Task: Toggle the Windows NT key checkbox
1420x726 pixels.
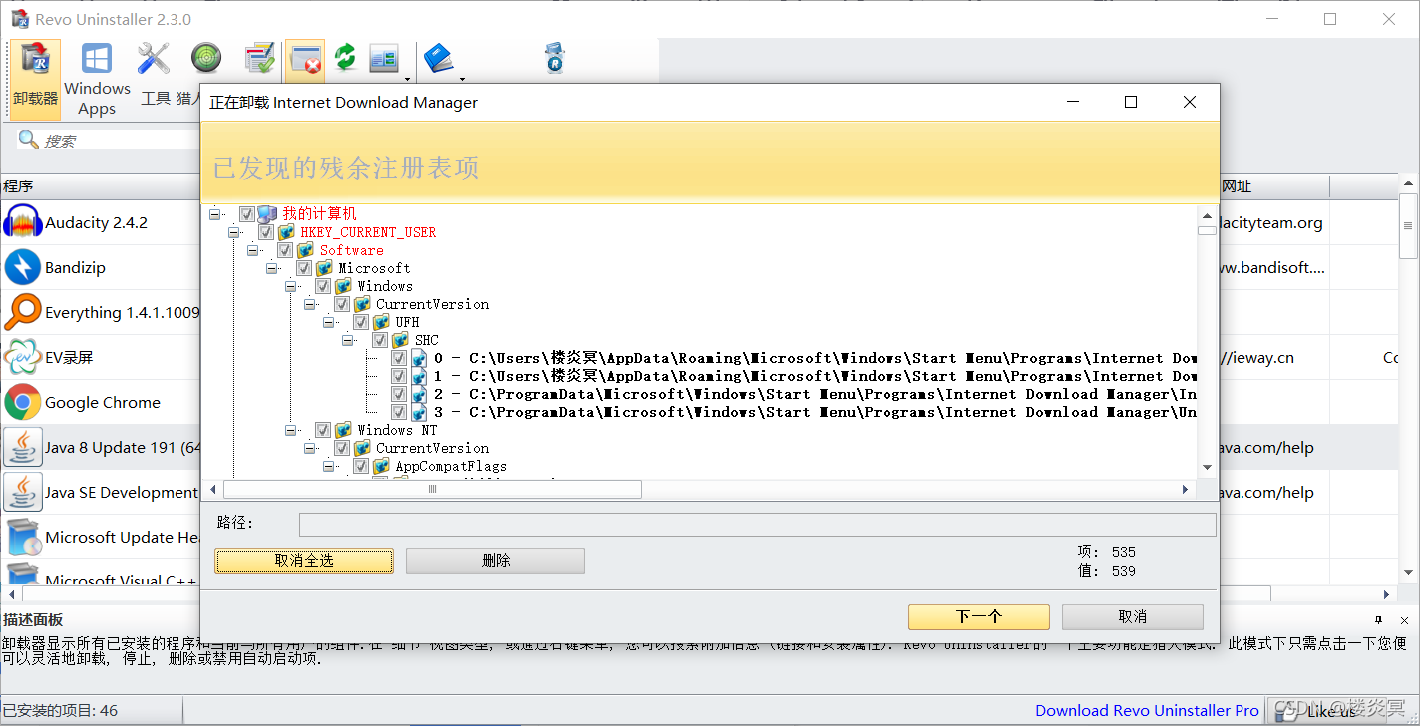Action: 323,430
